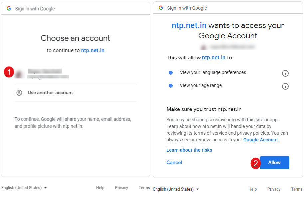Open the left English (United States) language dropdown
The height and width of the screenshot is (199, 304).
tap(24, 188)
